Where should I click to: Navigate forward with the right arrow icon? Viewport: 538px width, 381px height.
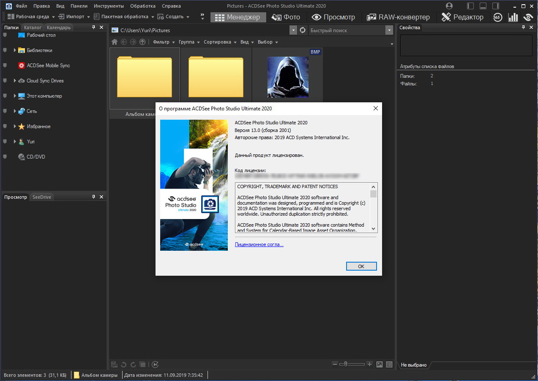[133, 42]
